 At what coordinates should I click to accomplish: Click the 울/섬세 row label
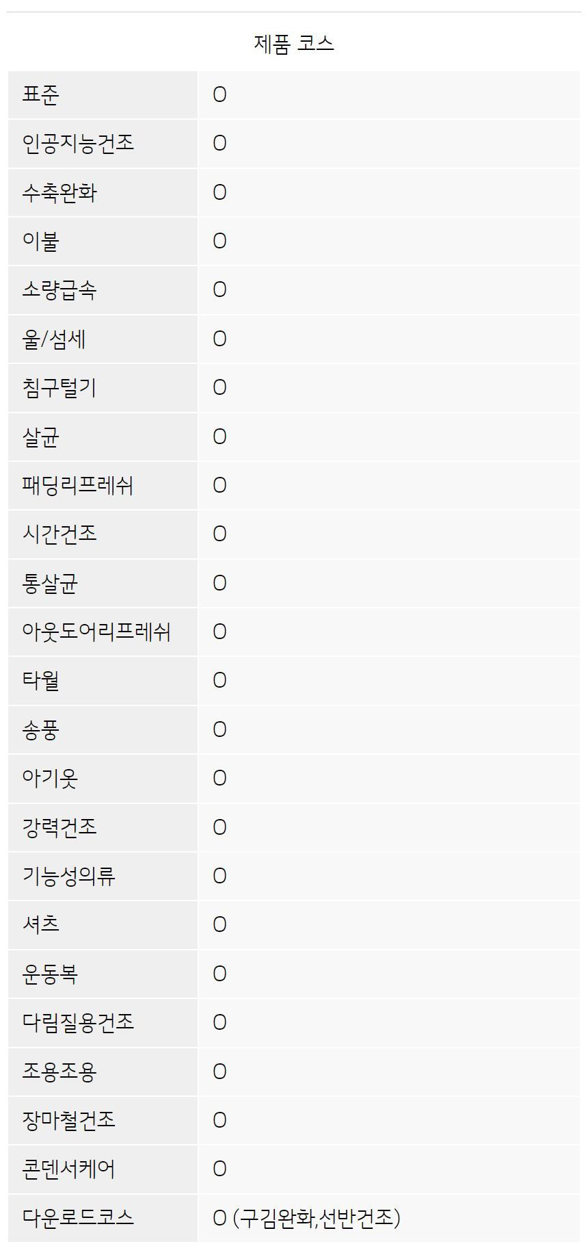(54, 339)
